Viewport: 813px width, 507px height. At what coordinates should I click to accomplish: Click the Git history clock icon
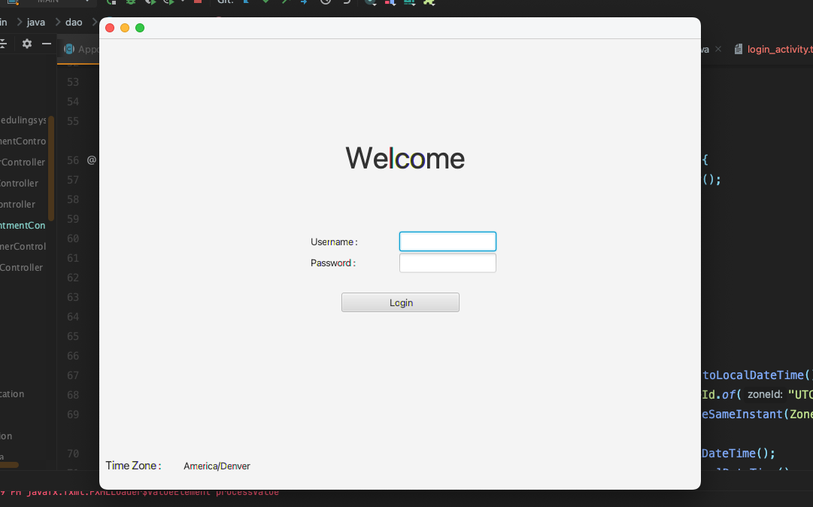pyautogui.click(x=325, y=2)
